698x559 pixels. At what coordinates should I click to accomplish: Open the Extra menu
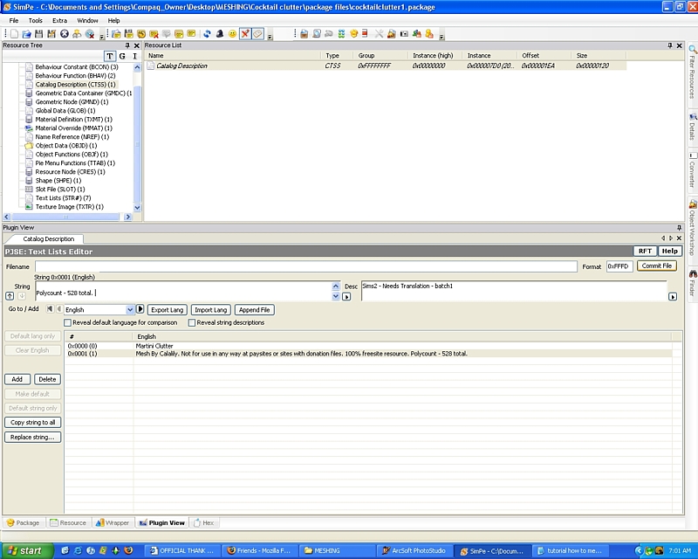pos(59,20)
